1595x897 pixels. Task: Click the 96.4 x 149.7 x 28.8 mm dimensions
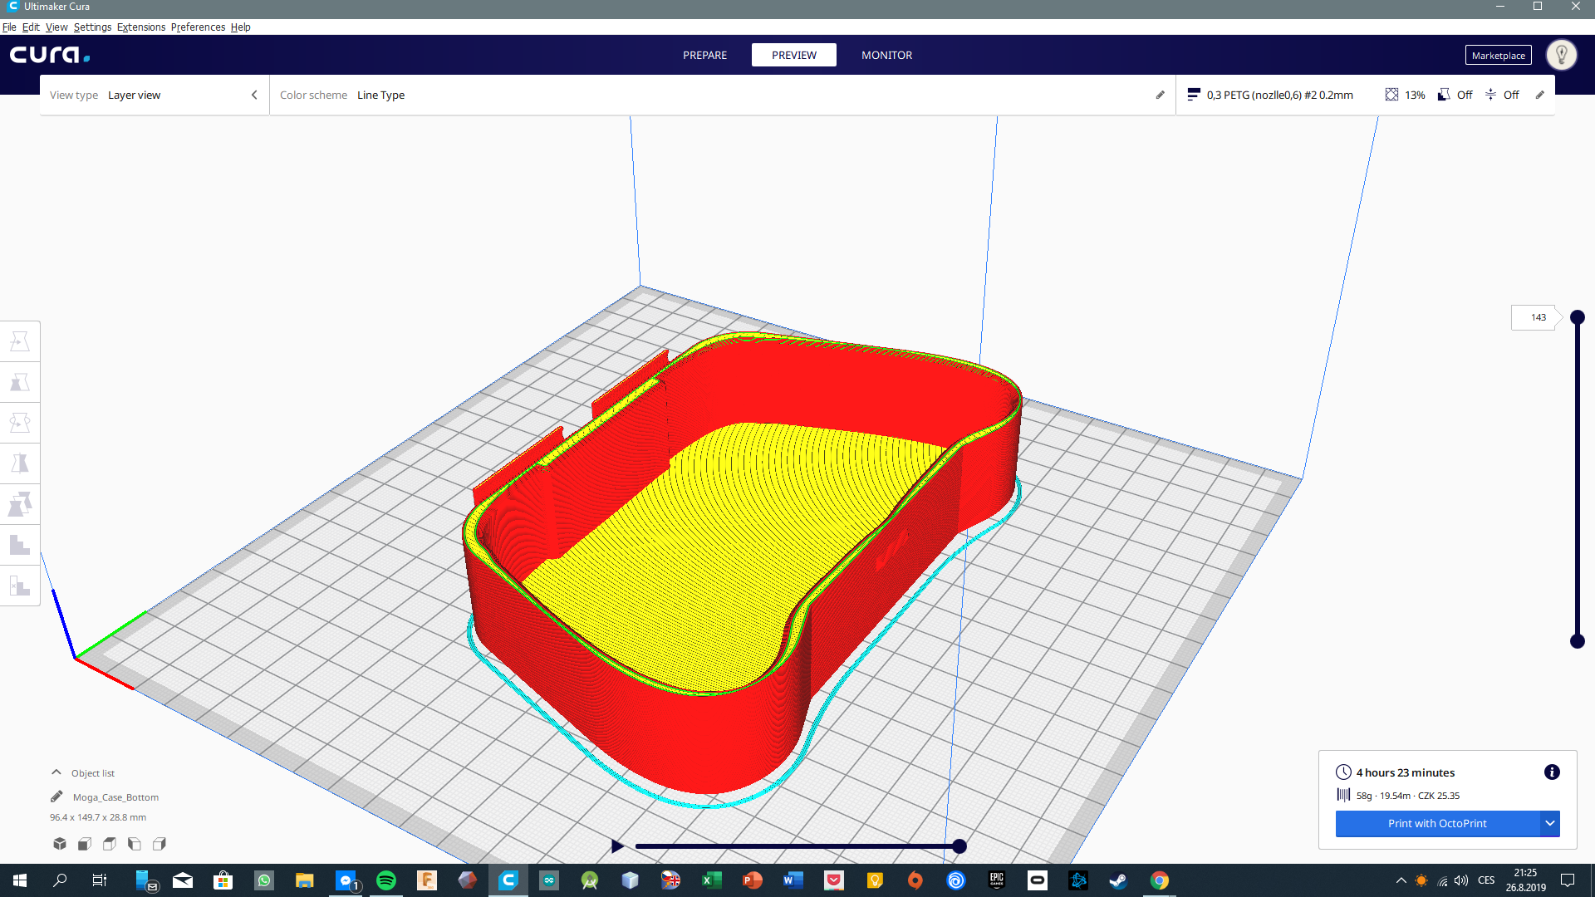[98, 817]
